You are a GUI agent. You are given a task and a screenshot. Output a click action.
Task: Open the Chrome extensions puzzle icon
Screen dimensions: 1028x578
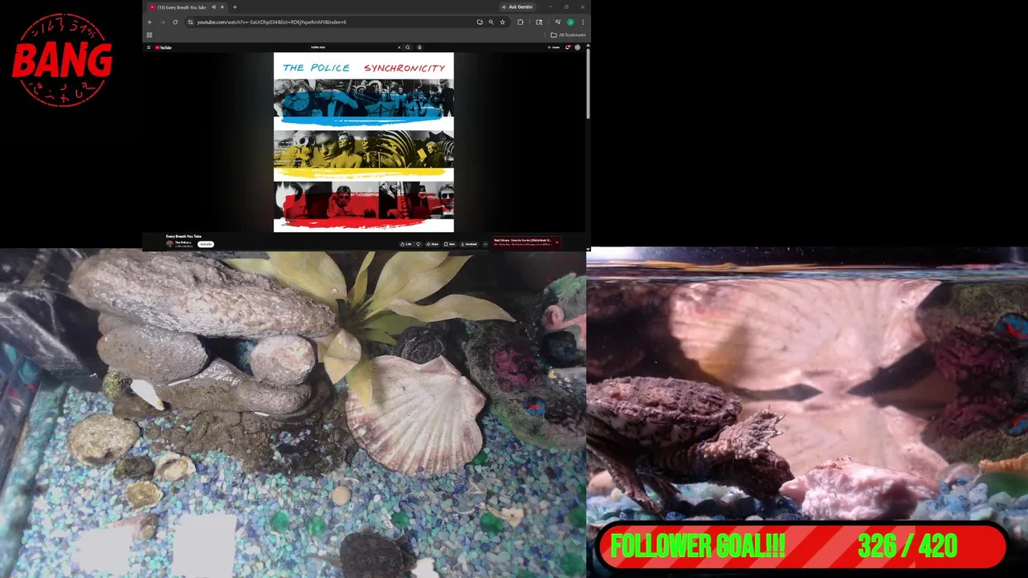tap(520, 22)
